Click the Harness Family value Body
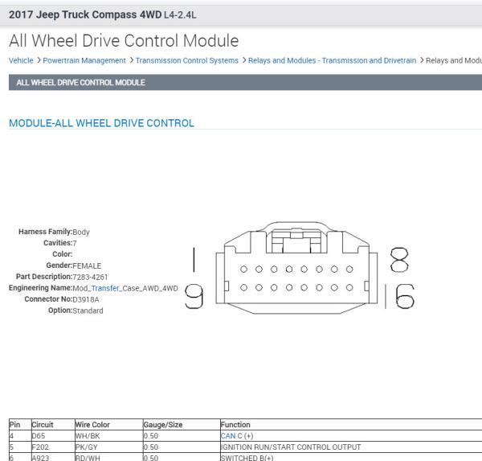The height and width of the screenshot is (461, 482). point(81,232)
